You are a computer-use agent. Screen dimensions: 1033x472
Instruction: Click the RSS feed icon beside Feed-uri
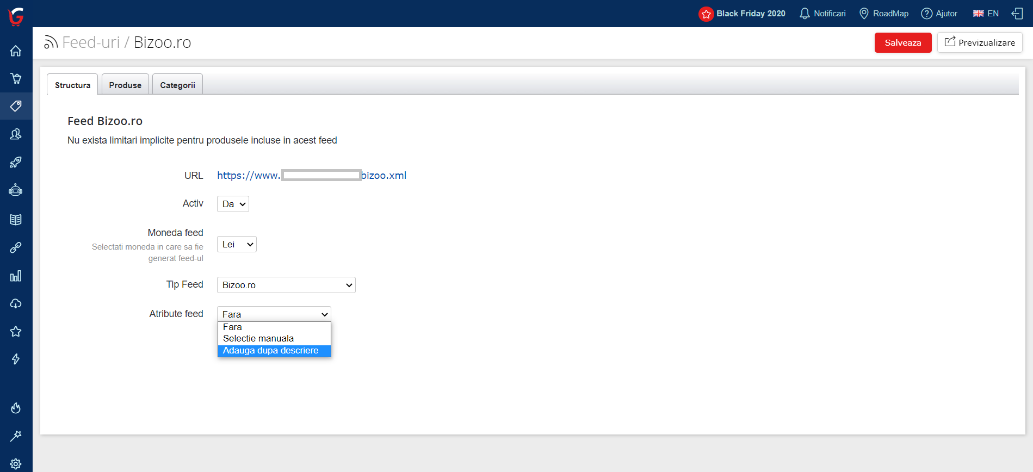51,42
